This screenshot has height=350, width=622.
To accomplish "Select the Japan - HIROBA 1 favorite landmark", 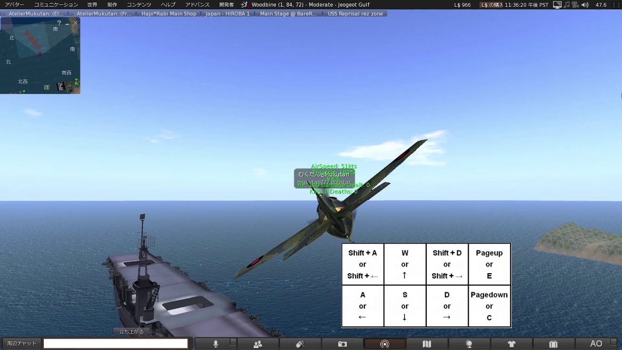I will pyautogui.click(x=227, y=14).
